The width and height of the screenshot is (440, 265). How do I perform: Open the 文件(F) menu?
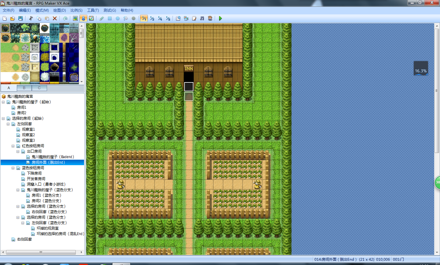click(x=9, y=10)
